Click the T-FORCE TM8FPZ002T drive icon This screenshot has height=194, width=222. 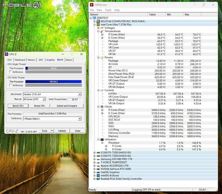(98, 163)
